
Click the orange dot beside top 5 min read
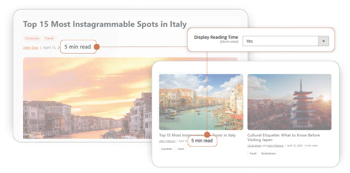tap(96, 47)
